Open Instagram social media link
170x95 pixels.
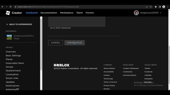pos(148,79)
